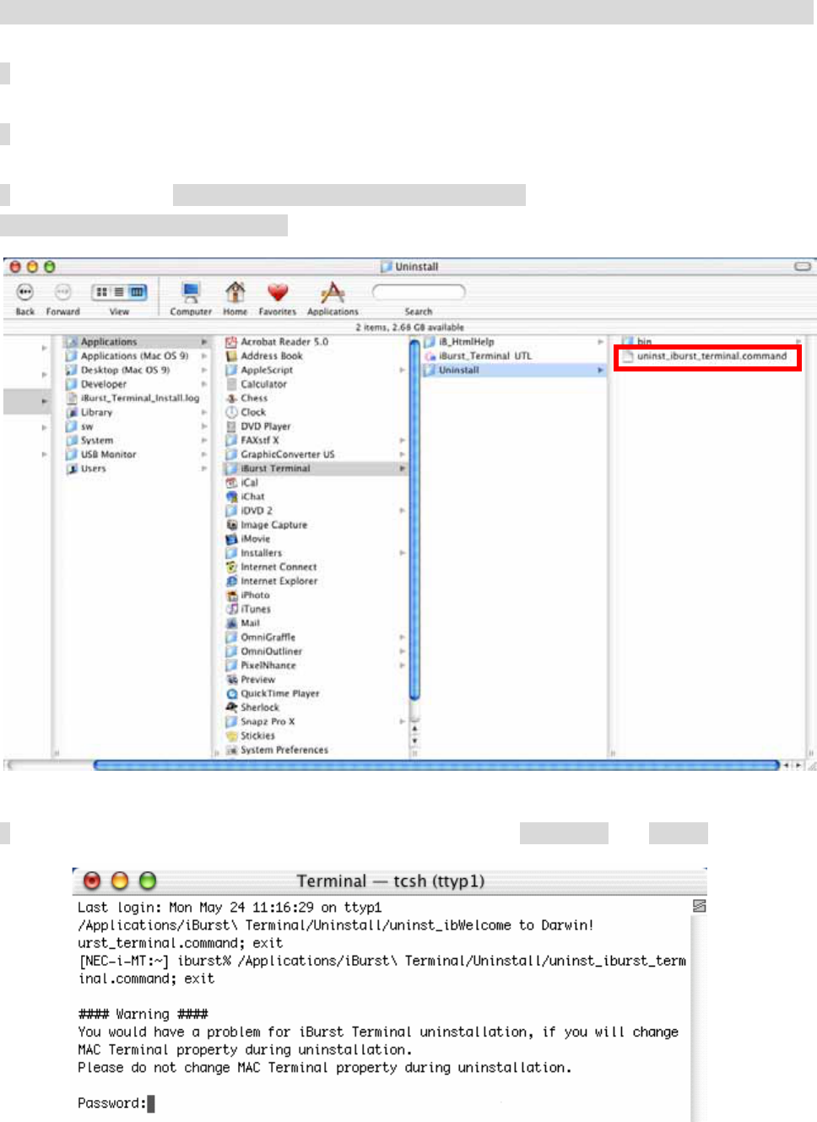Viewport: 817px width, 1122px height.
Task: Select Preview application
Action: [x=316, y=680]
